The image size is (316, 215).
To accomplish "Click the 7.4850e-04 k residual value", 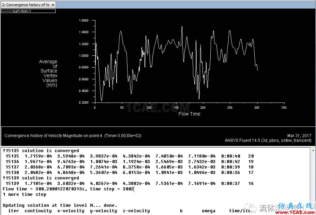I will point(169,156).
